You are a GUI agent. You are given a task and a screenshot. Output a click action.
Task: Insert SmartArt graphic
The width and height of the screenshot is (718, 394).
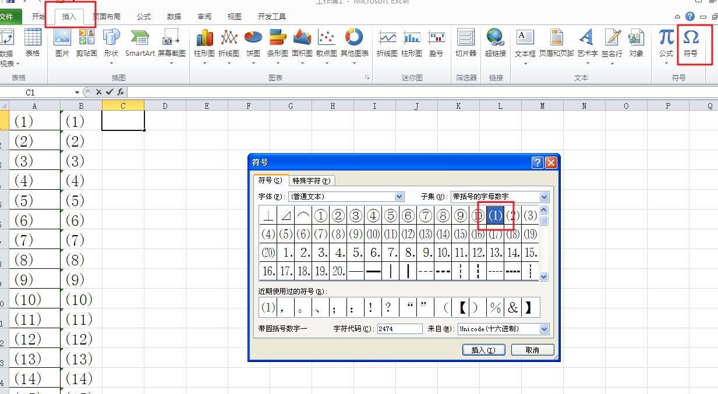coord(140,42)
